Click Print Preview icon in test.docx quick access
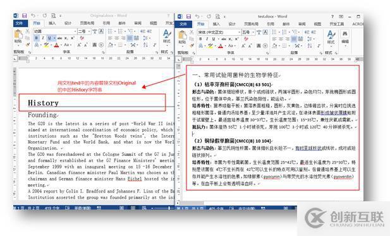 coord(217,16)
